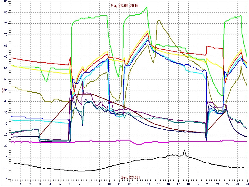Image resolution: width=249 pixels, height=187 pixels.
Task: Click hour "9" on the time axis
Action: coord(99,184)
